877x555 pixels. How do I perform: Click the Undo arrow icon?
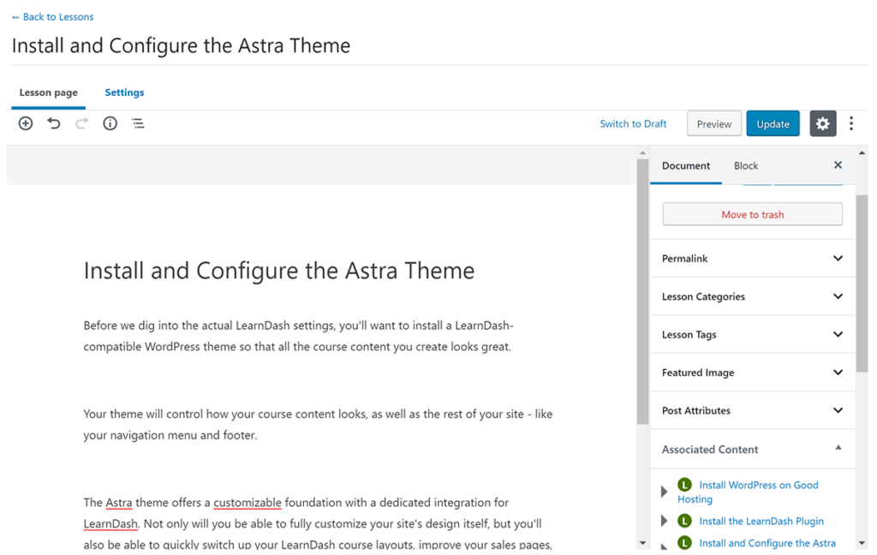click(x=54, y=123)
